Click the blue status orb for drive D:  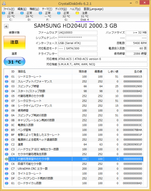tap(22, 13)
